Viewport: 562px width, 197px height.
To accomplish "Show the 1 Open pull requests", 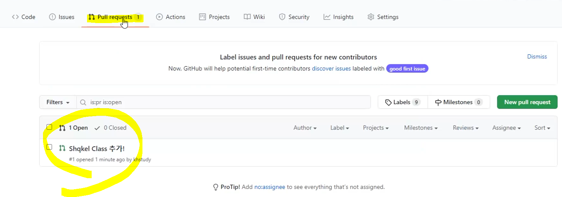I will 74,128.
